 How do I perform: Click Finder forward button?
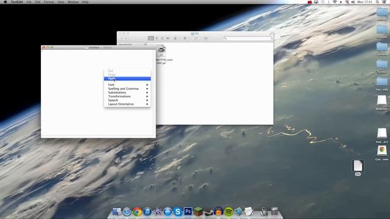(x=126, y=38)
